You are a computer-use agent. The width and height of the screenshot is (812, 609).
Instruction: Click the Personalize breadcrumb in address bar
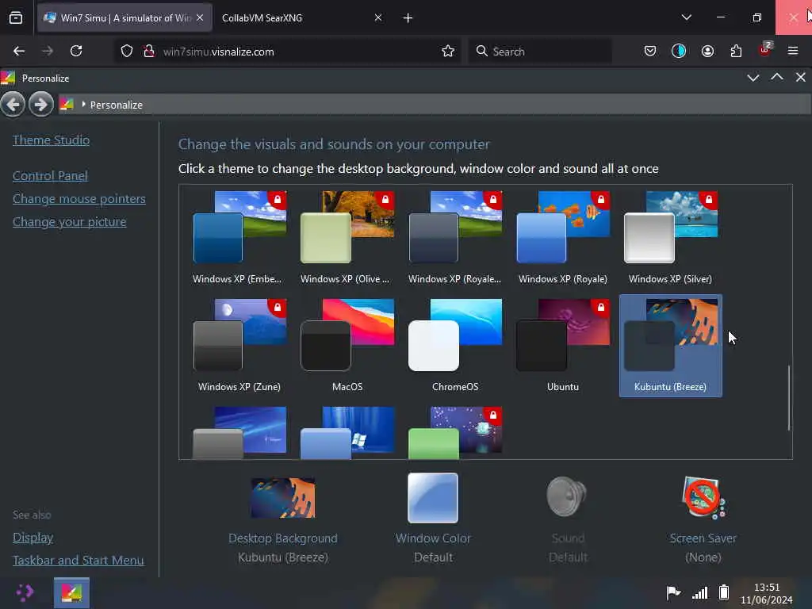pos(116,105)
